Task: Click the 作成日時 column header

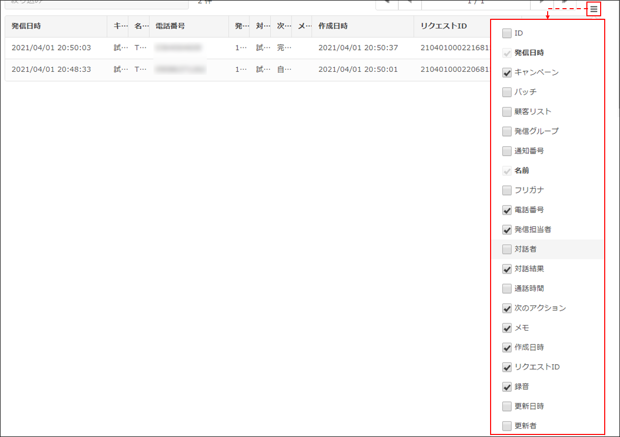Action: 333,26
